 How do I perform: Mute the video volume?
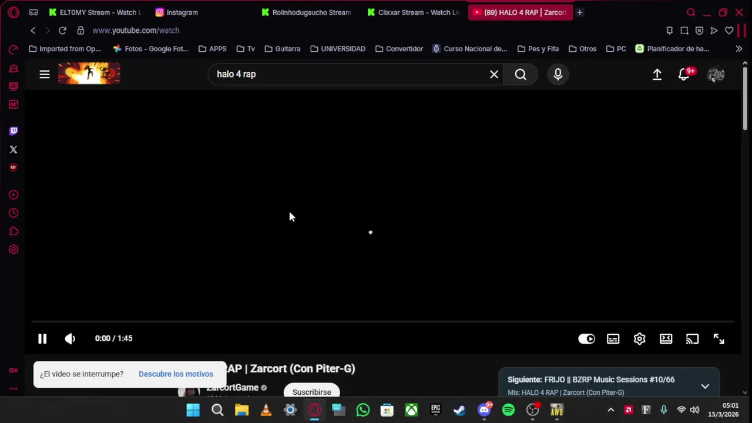[70, 338]
